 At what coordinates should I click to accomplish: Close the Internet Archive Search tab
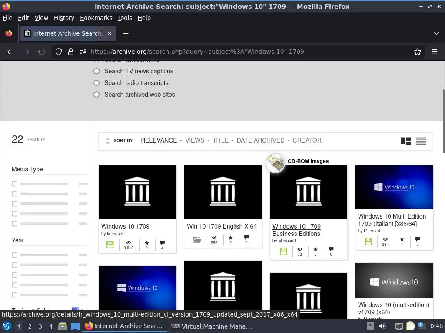point(110,33)
